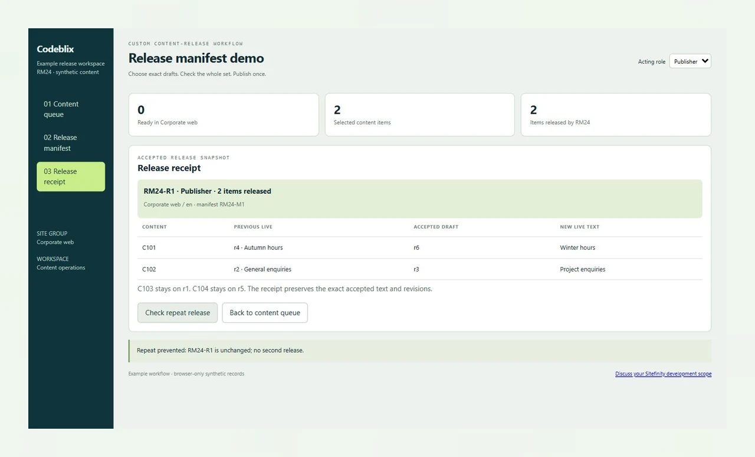Click the New Live Text column header
Image resolution: width=755 pixels, height=457 pixels.
click(x=580, y=227)
